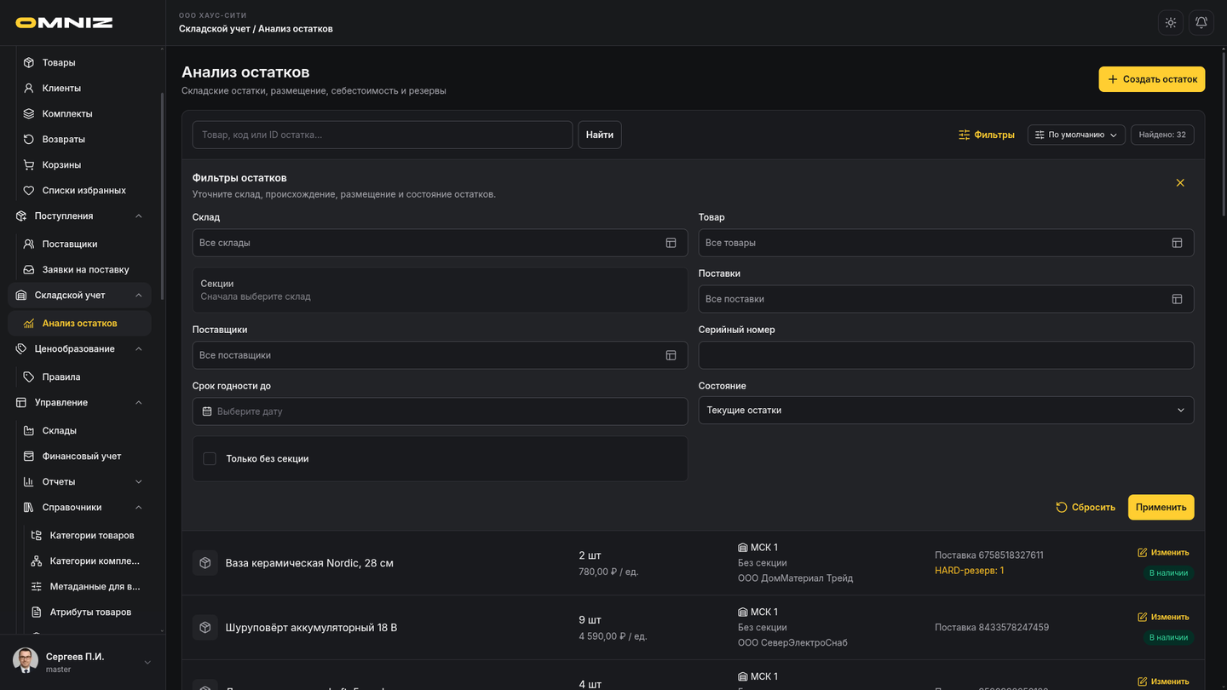1227x690 pixels.
Task: Click Поставка 6758518327611 text
Action: tap(988, 555)
